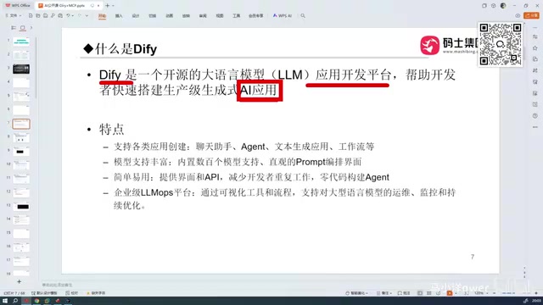Click the star icon in right sidebar
Image resolution: width=543 pixels, height=305 pixels.
click(535, 47)
